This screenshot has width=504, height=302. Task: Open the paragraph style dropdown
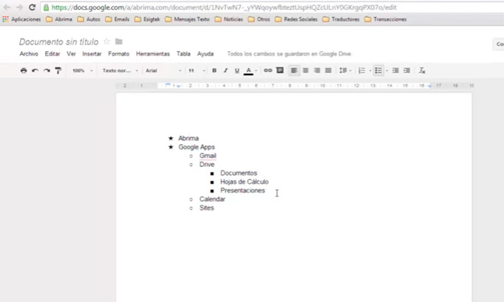point(120,70)
